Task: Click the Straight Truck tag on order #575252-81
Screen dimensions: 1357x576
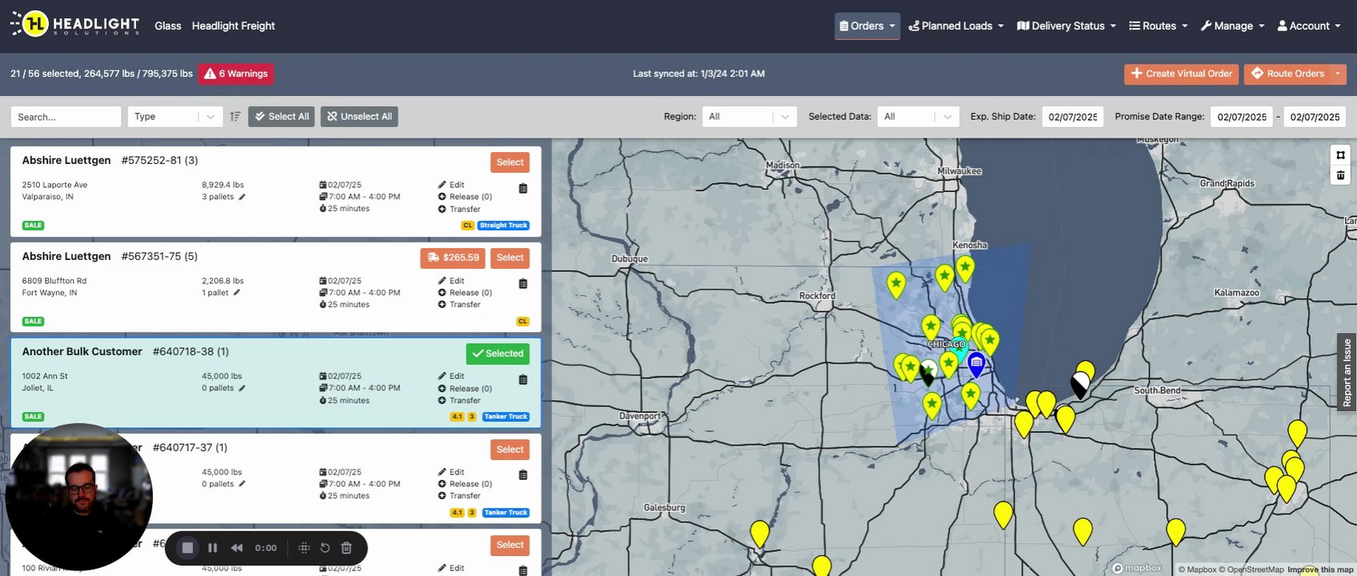Action: point(504,226)
